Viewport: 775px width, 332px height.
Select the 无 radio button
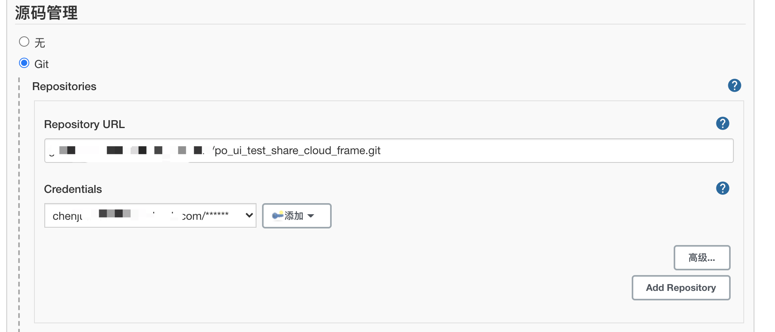[x=24, y=41]
